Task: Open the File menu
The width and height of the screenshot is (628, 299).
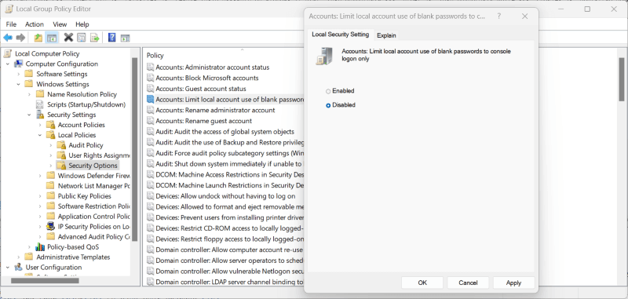Action: click(11, 24)
